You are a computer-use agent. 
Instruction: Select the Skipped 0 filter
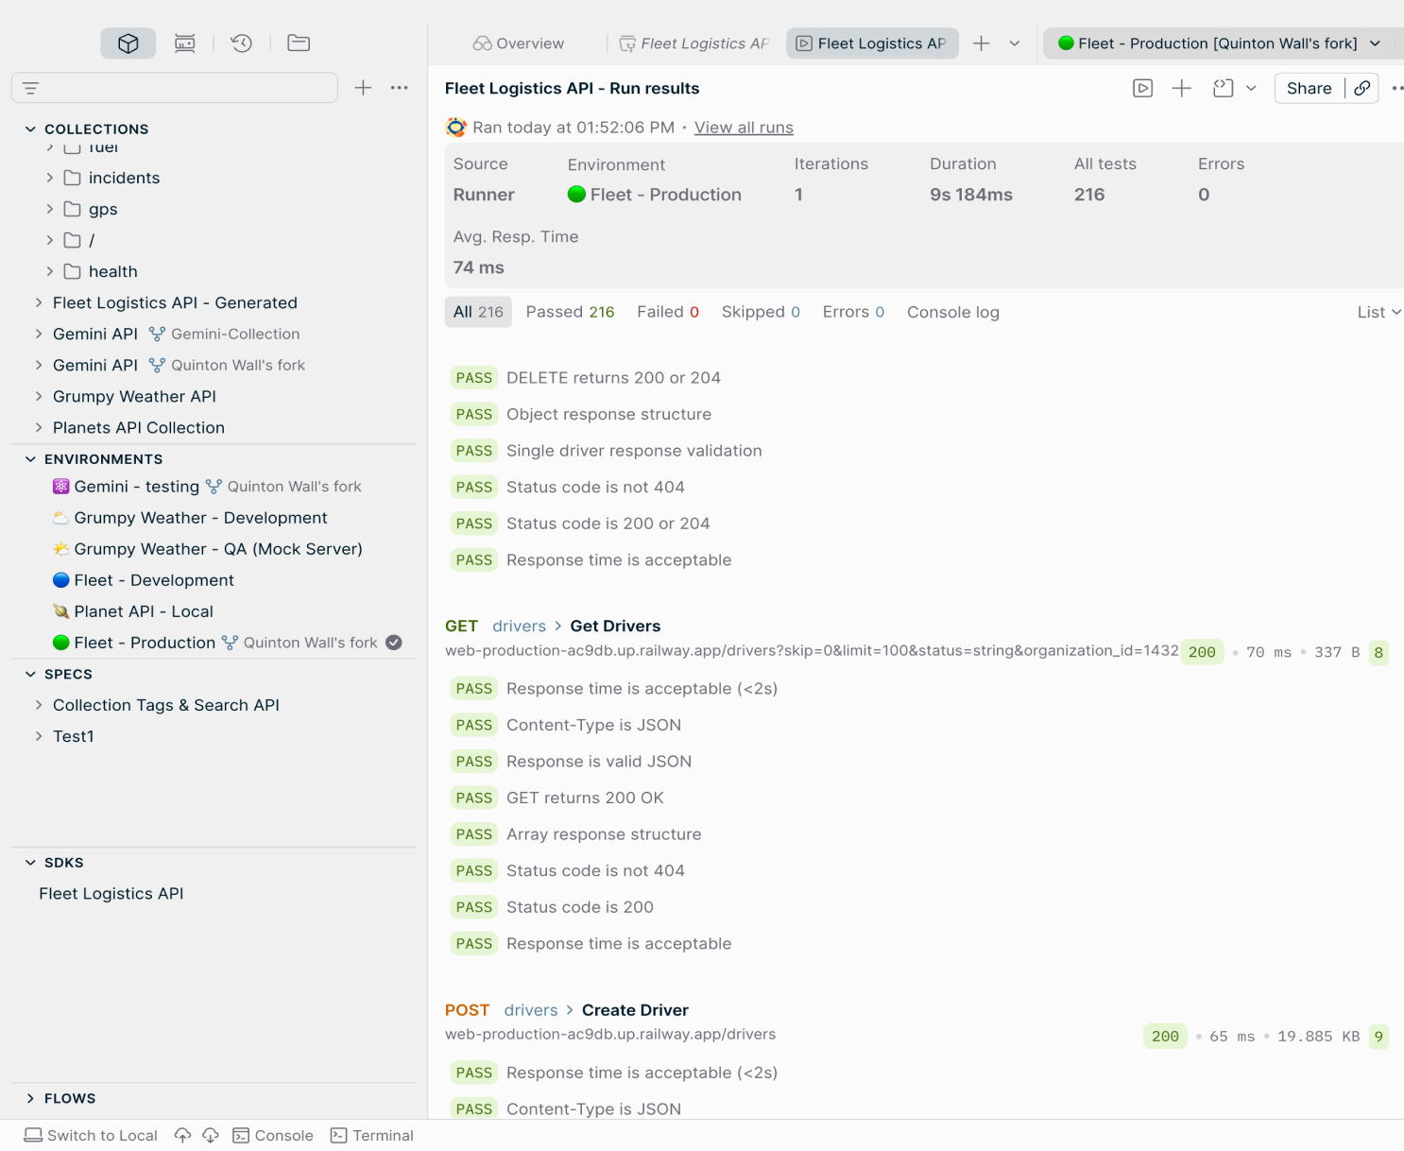[x=761, y=312]
